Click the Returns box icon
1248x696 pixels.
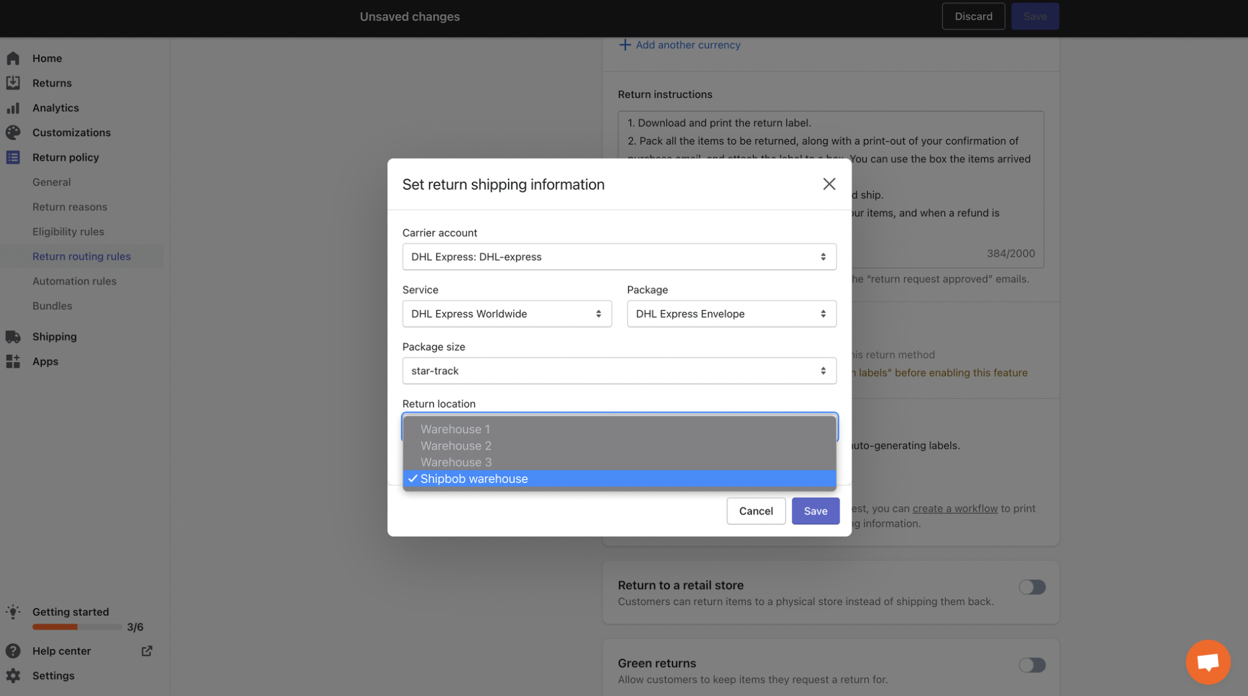pos(13,83)
